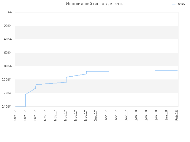Screen dimensions: 190x142
Task: Select the 4064 y-axis label
Action: [8, 39]
